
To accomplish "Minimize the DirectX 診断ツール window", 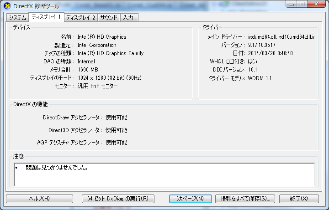I will tap(291, 4).
